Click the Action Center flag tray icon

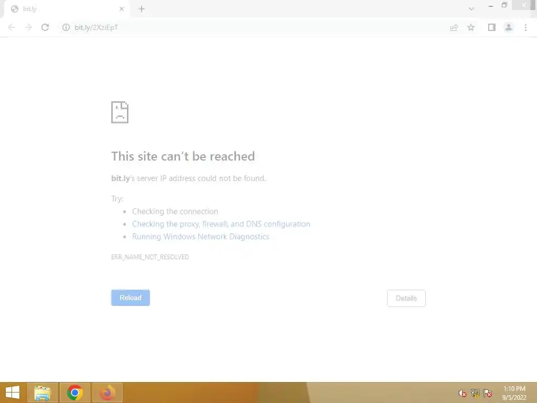click(x=488, y=393)
